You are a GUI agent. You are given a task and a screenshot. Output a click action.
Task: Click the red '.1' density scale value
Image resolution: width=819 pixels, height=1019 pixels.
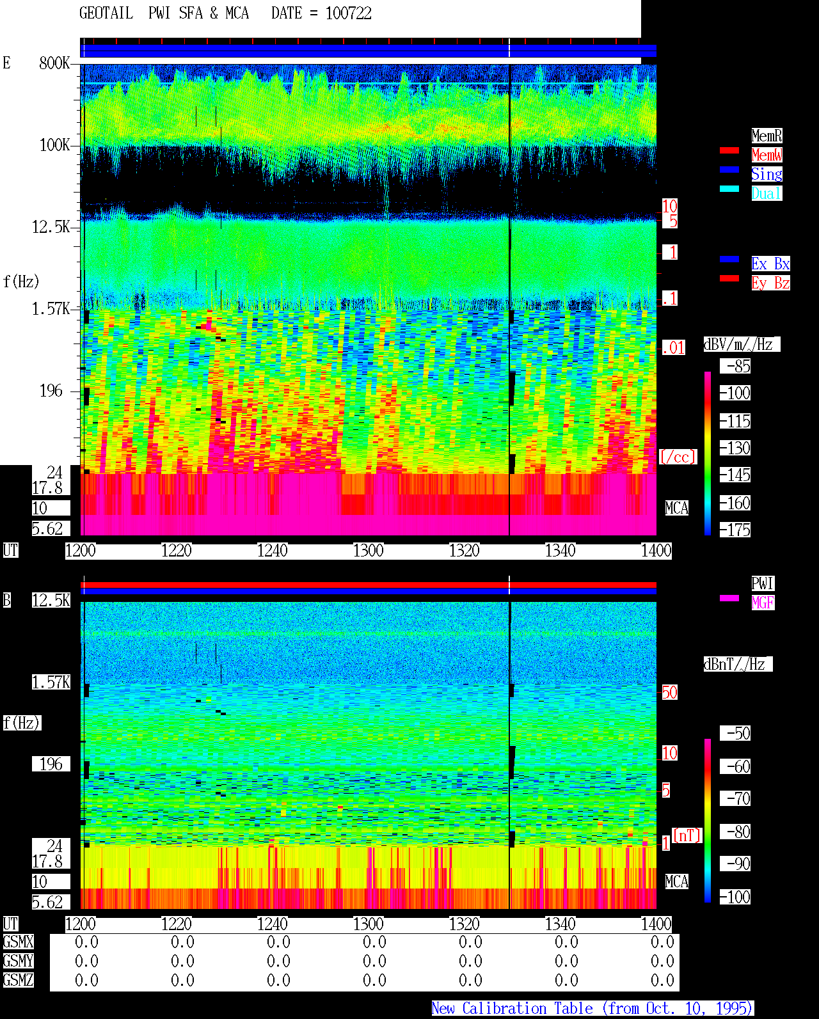pyautogui.click(x=670, y=298)
